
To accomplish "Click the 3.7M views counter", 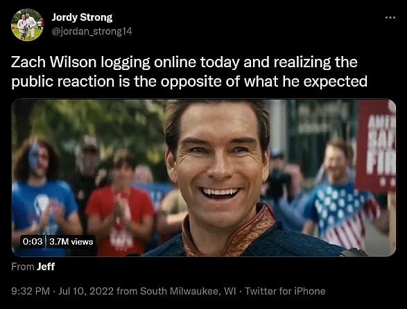I will pos(71,242).
